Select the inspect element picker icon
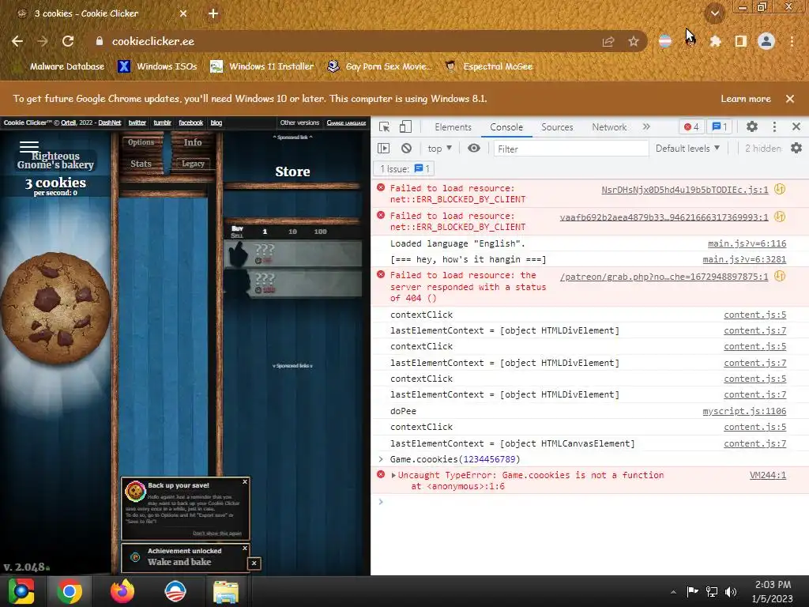 [384, 127]
